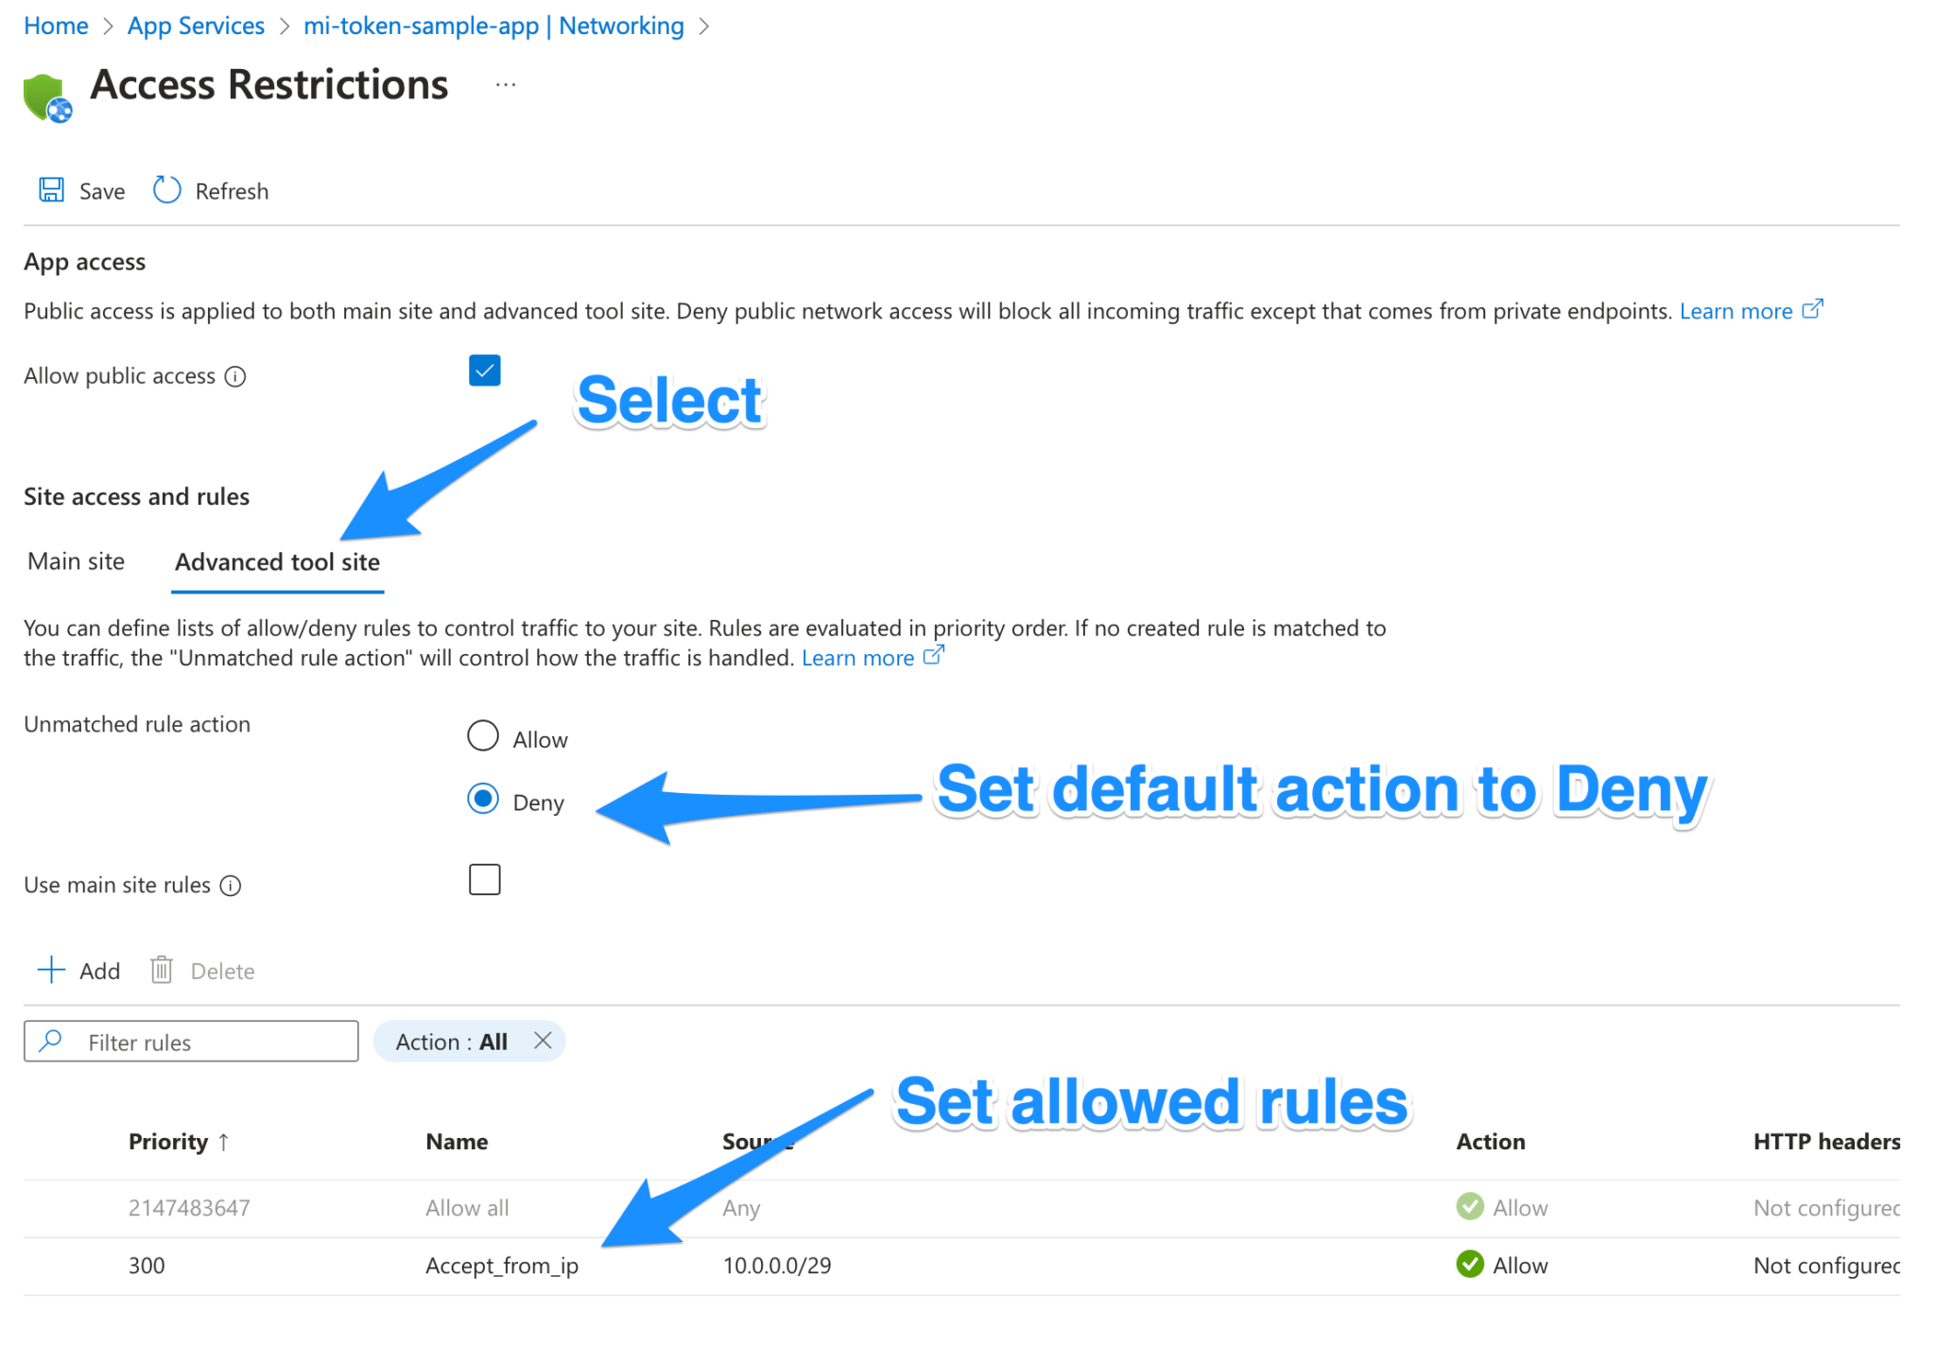Switch to the Main site tab
1936x1345 pixels.
pos(75,560)
